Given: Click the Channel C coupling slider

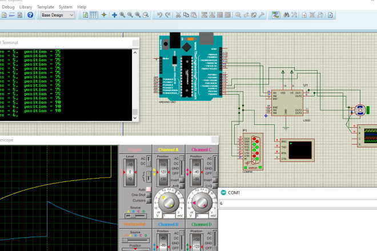Looking at the screenshot, I should point(215,166).
